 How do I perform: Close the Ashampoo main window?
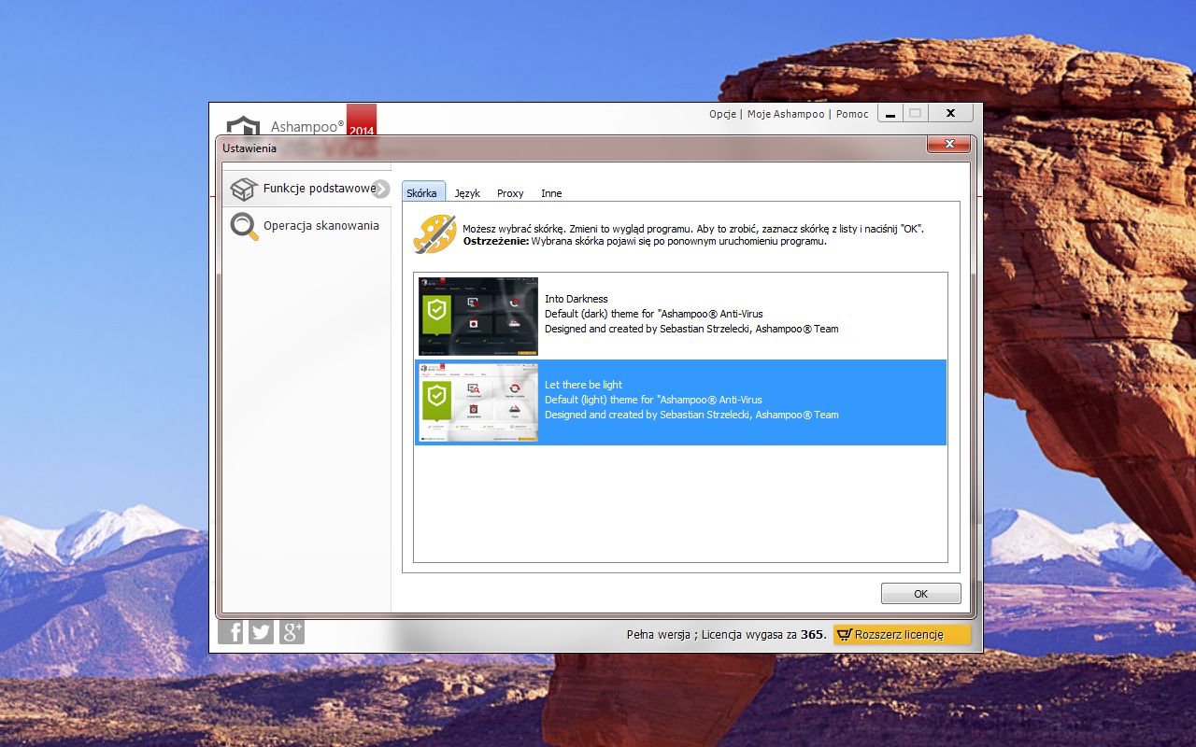tap(950, 114)
